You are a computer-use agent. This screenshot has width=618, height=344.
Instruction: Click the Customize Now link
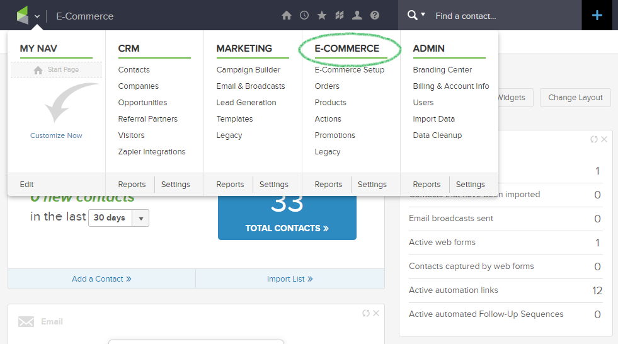(x=56, y=135)
